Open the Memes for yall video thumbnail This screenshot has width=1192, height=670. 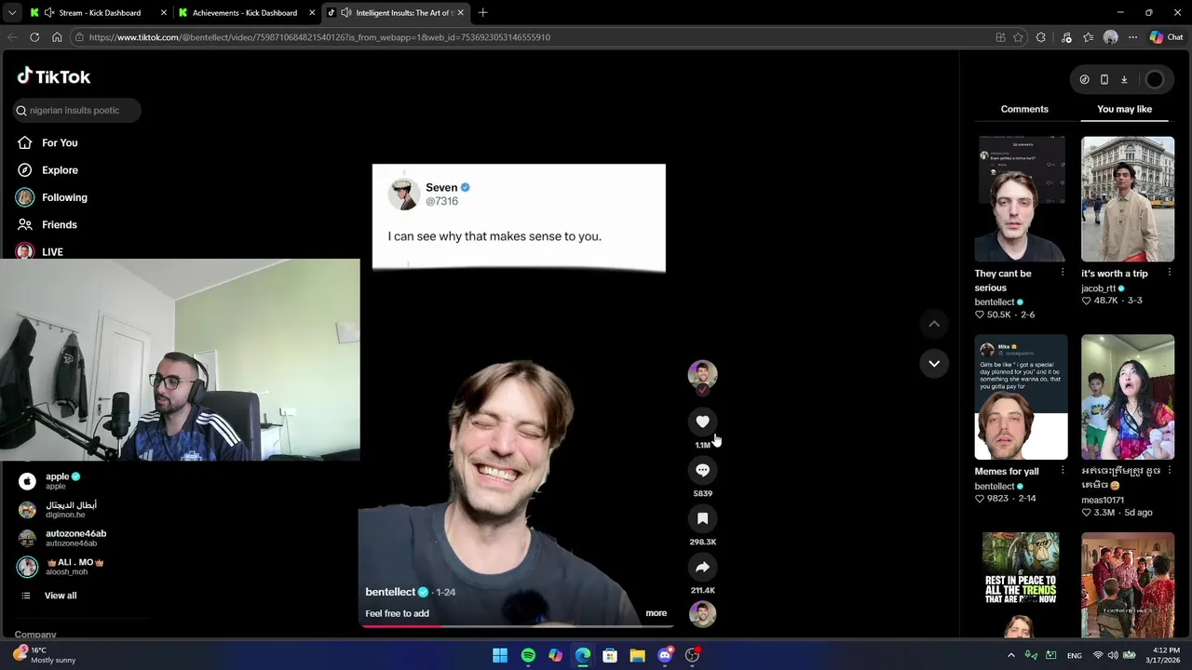coord(1021,397)
